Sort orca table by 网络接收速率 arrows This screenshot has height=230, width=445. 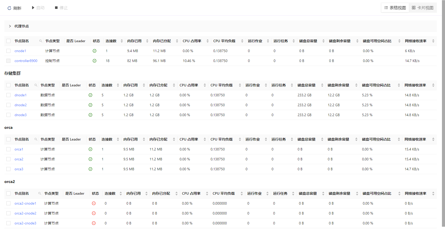click(433, 139)
